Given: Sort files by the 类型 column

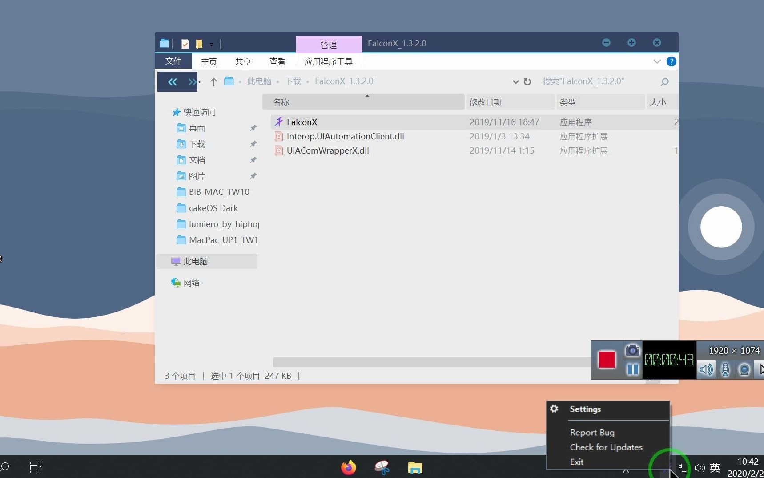Looking at the screenshot, I should pyautogui.click(x=601, y=102).
